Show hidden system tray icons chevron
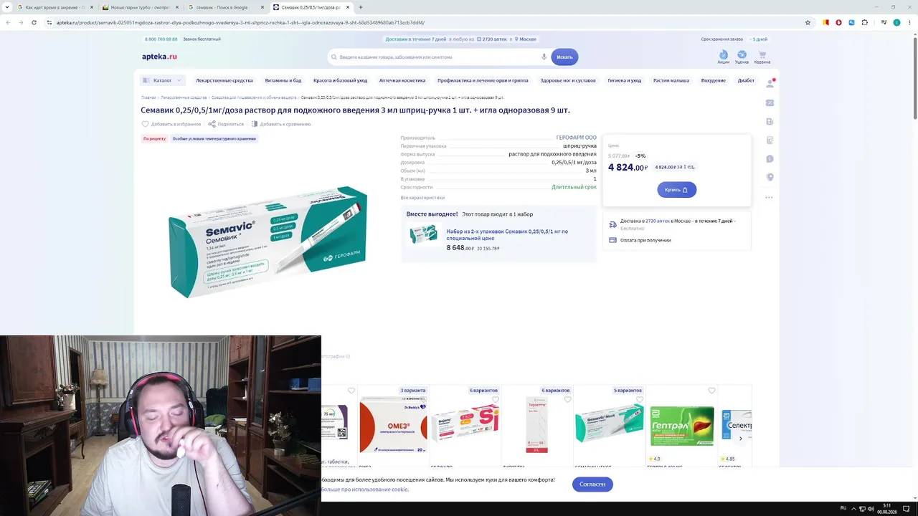This screenshot has height=516, width=918. point(853,509)
